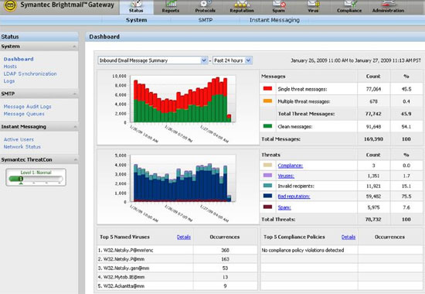Screen dimensions: 425x294
Task: Click the ThreatCon Level 1 Normal gauge
Action: point(36,177)
